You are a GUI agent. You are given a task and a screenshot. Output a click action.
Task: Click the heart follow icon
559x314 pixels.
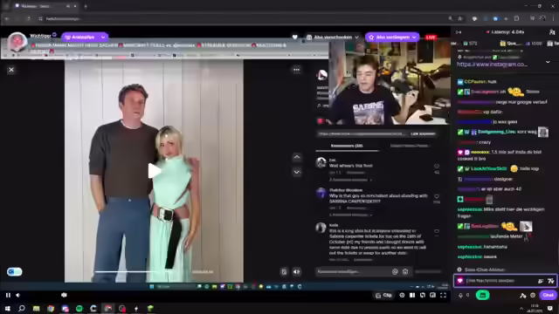point(295,37)
